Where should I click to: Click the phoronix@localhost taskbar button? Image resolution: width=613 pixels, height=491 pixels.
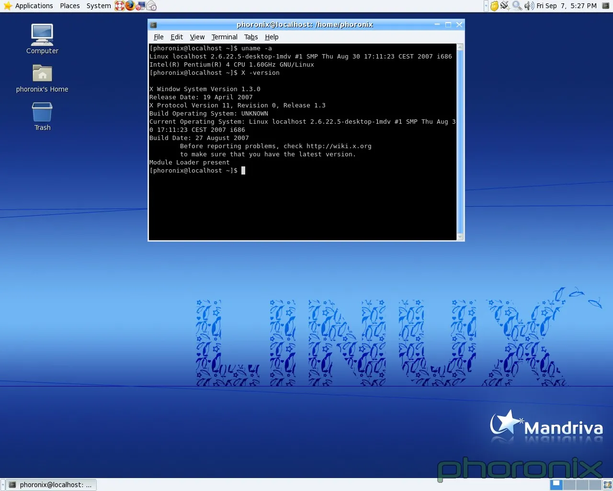point(51,485)
